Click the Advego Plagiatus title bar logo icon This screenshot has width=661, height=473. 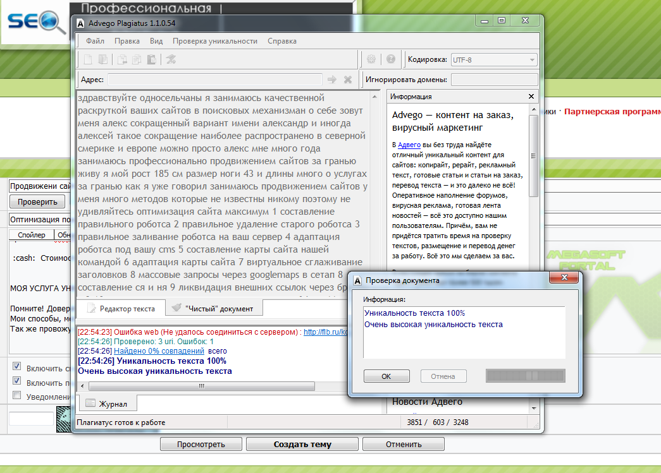click(x=80, y=23)
